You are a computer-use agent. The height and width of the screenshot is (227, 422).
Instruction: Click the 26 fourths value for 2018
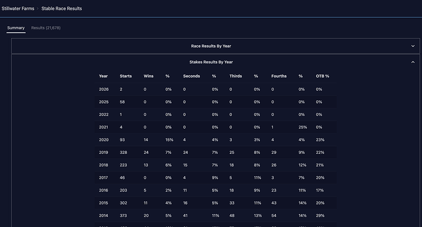274,165
